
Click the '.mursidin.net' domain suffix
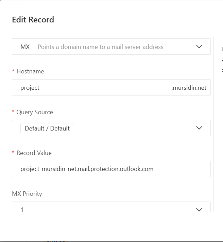point(189,87)
